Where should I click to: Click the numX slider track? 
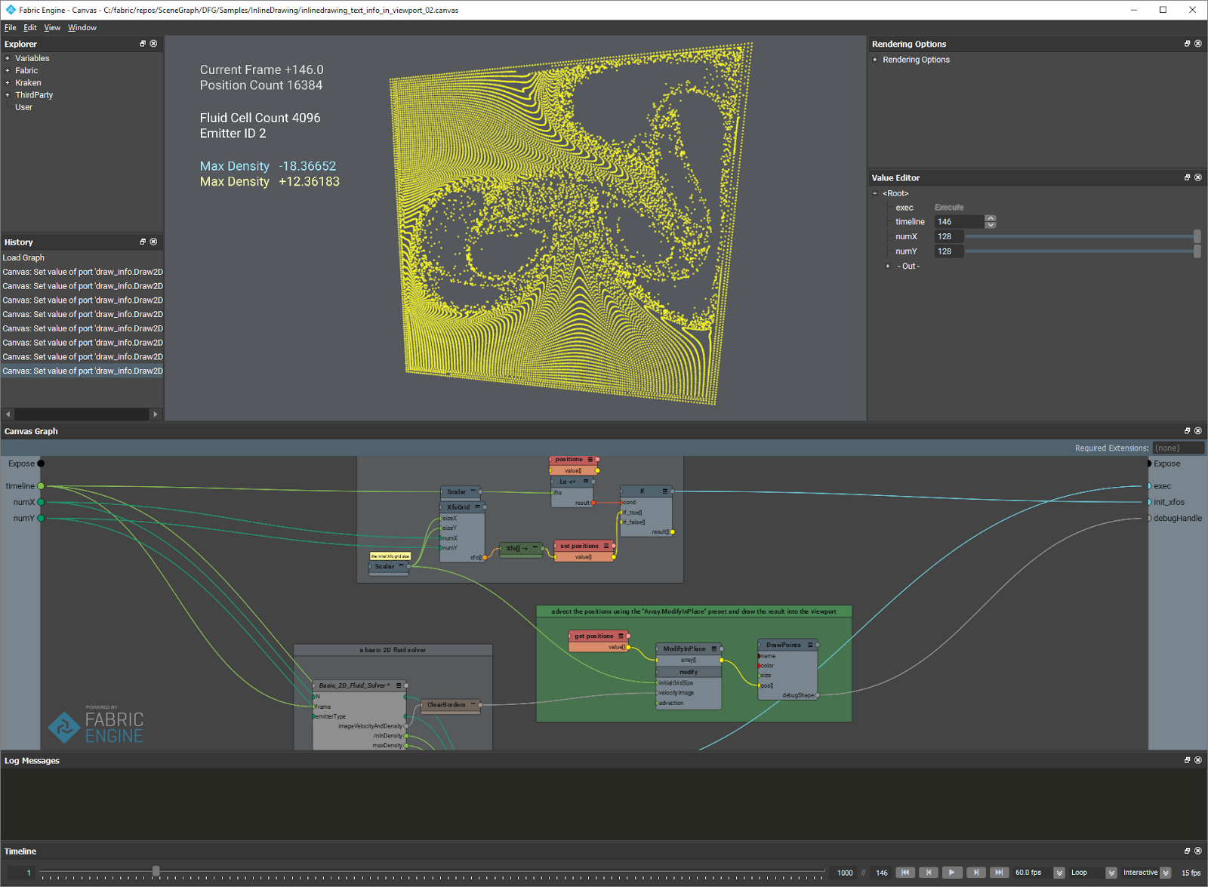[x=1080, y=237]
